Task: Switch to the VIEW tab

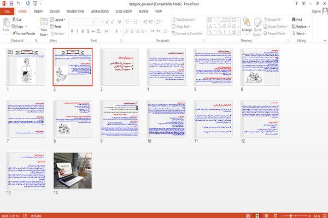Action: 159,11
